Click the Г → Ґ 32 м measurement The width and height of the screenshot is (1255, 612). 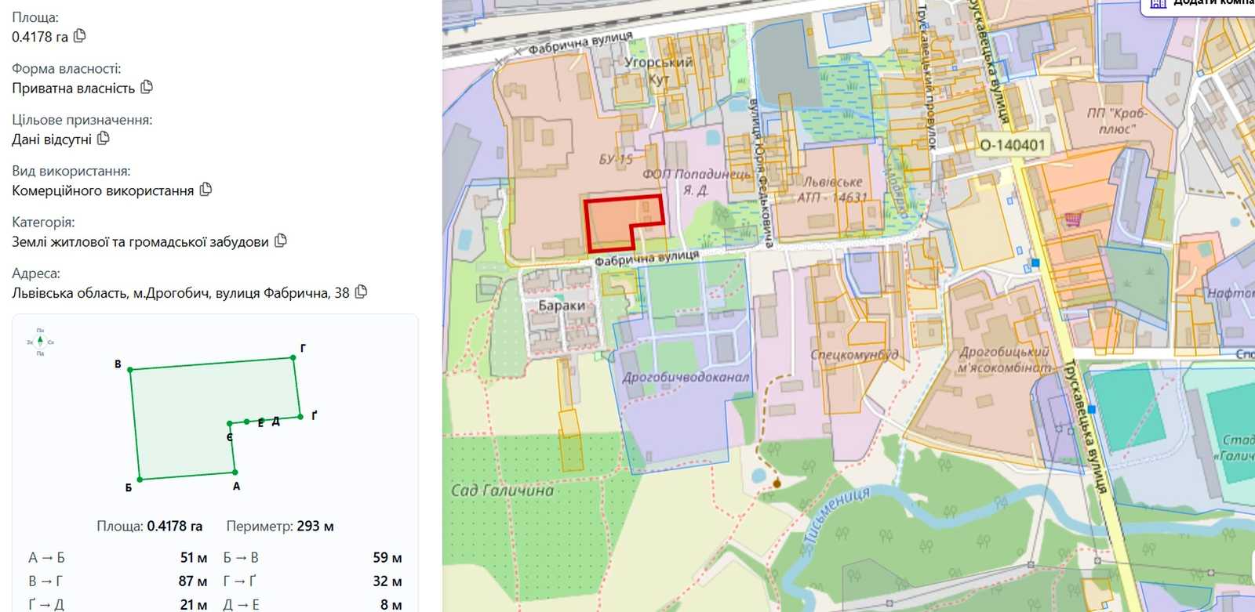click(312, 581)
